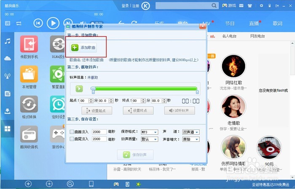Open the sound channel dropdown (双声道)
This screenshot has width=295, height=189.
click(191, 132)
